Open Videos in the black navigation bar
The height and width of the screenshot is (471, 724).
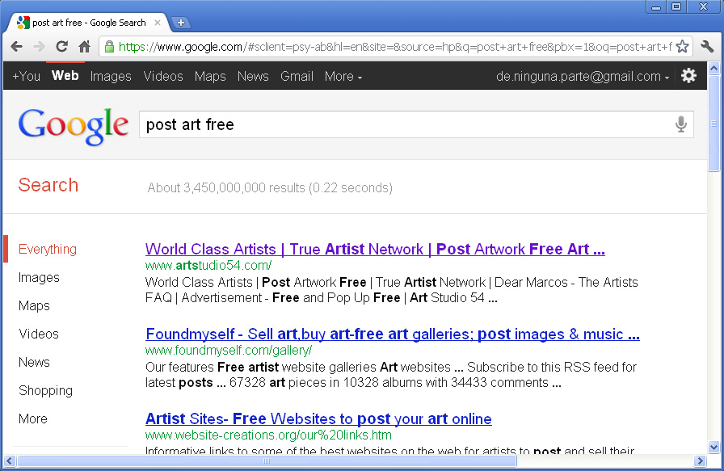point(163,76)
